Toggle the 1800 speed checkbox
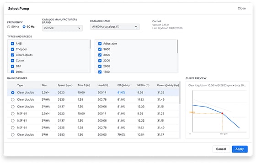Viewport: 256px width, 164px height. 100,72
